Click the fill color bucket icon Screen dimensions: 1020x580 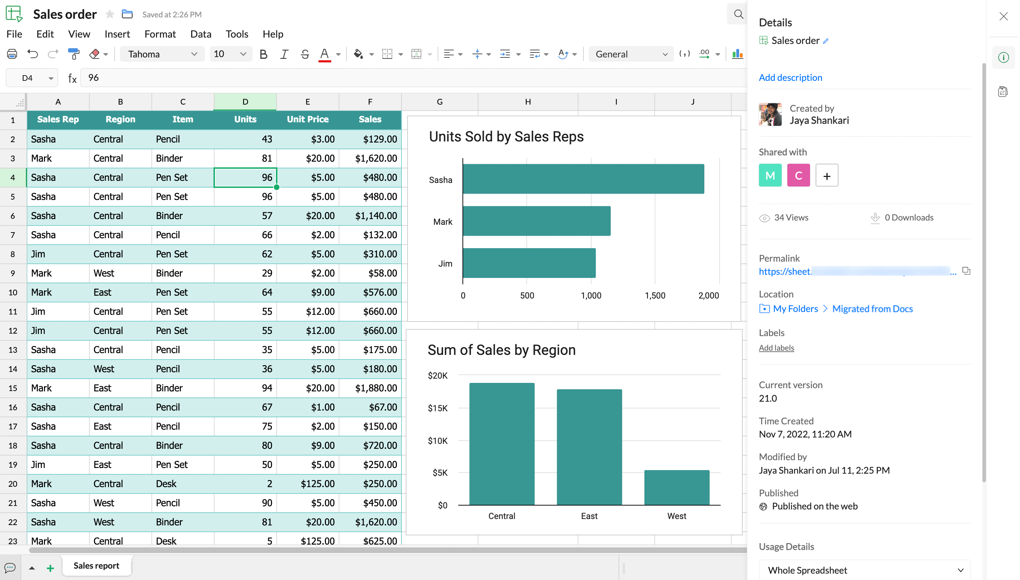pos(358,54)
